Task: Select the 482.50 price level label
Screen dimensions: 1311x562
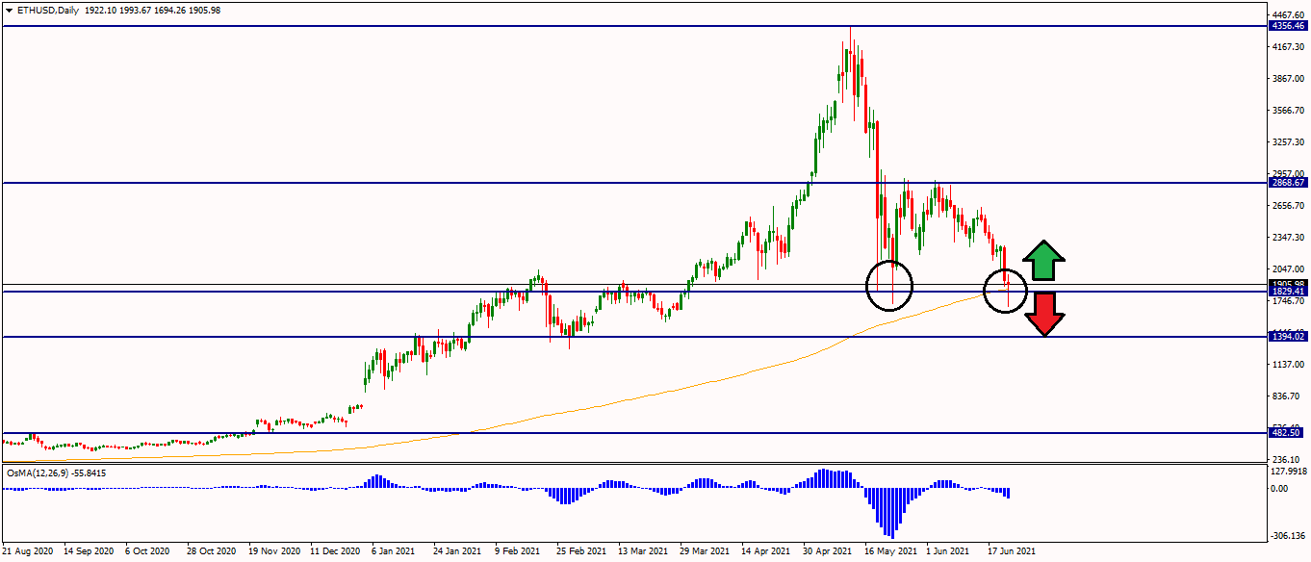Action: pyautogui.click(x=1287, y=433)
